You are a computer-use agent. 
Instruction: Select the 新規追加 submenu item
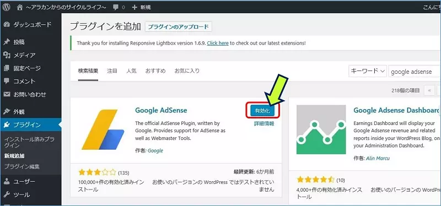[x=14, y=156]
